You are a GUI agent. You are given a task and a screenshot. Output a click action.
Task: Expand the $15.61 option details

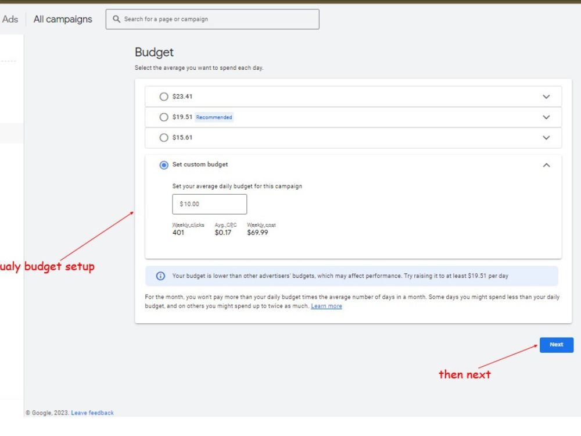tap(546, 138)
